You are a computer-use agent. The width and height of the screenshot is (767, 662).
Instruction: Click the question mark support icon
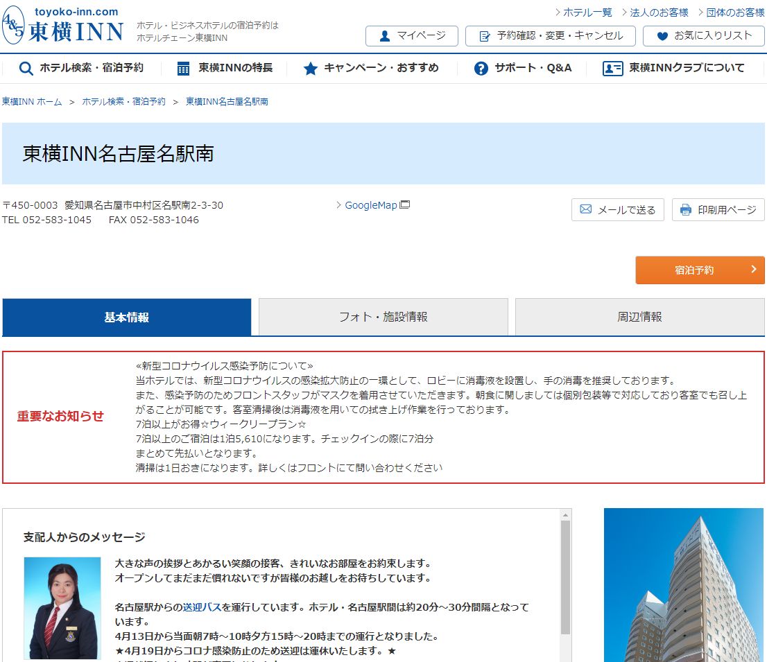tap(481, 69)
